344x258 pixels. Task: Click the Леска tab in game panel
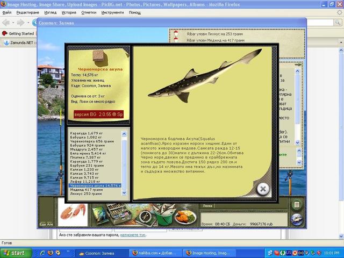pos(207,206)
